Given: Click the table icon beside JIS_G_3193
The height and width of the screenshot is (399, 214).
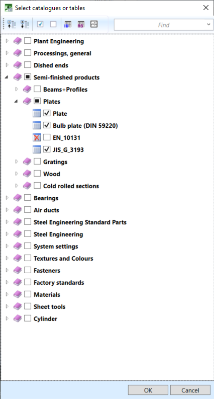Looking at the screenshot, I should 37,149.
